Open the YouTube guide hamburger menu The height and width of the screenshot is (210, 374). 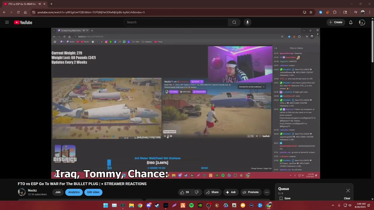7,22
